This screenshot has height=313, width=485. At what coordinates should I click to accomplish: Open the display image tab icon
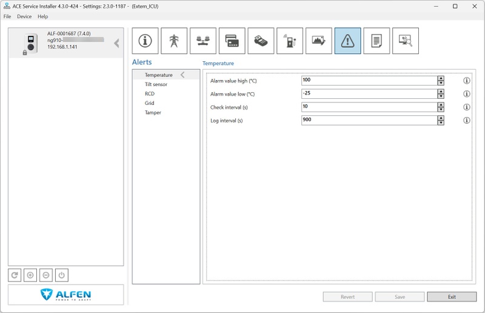[319, 41]
